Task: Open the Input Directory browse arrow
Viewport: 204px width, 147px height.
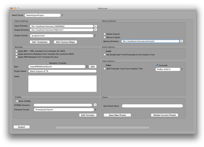Action: coord(96,26)
